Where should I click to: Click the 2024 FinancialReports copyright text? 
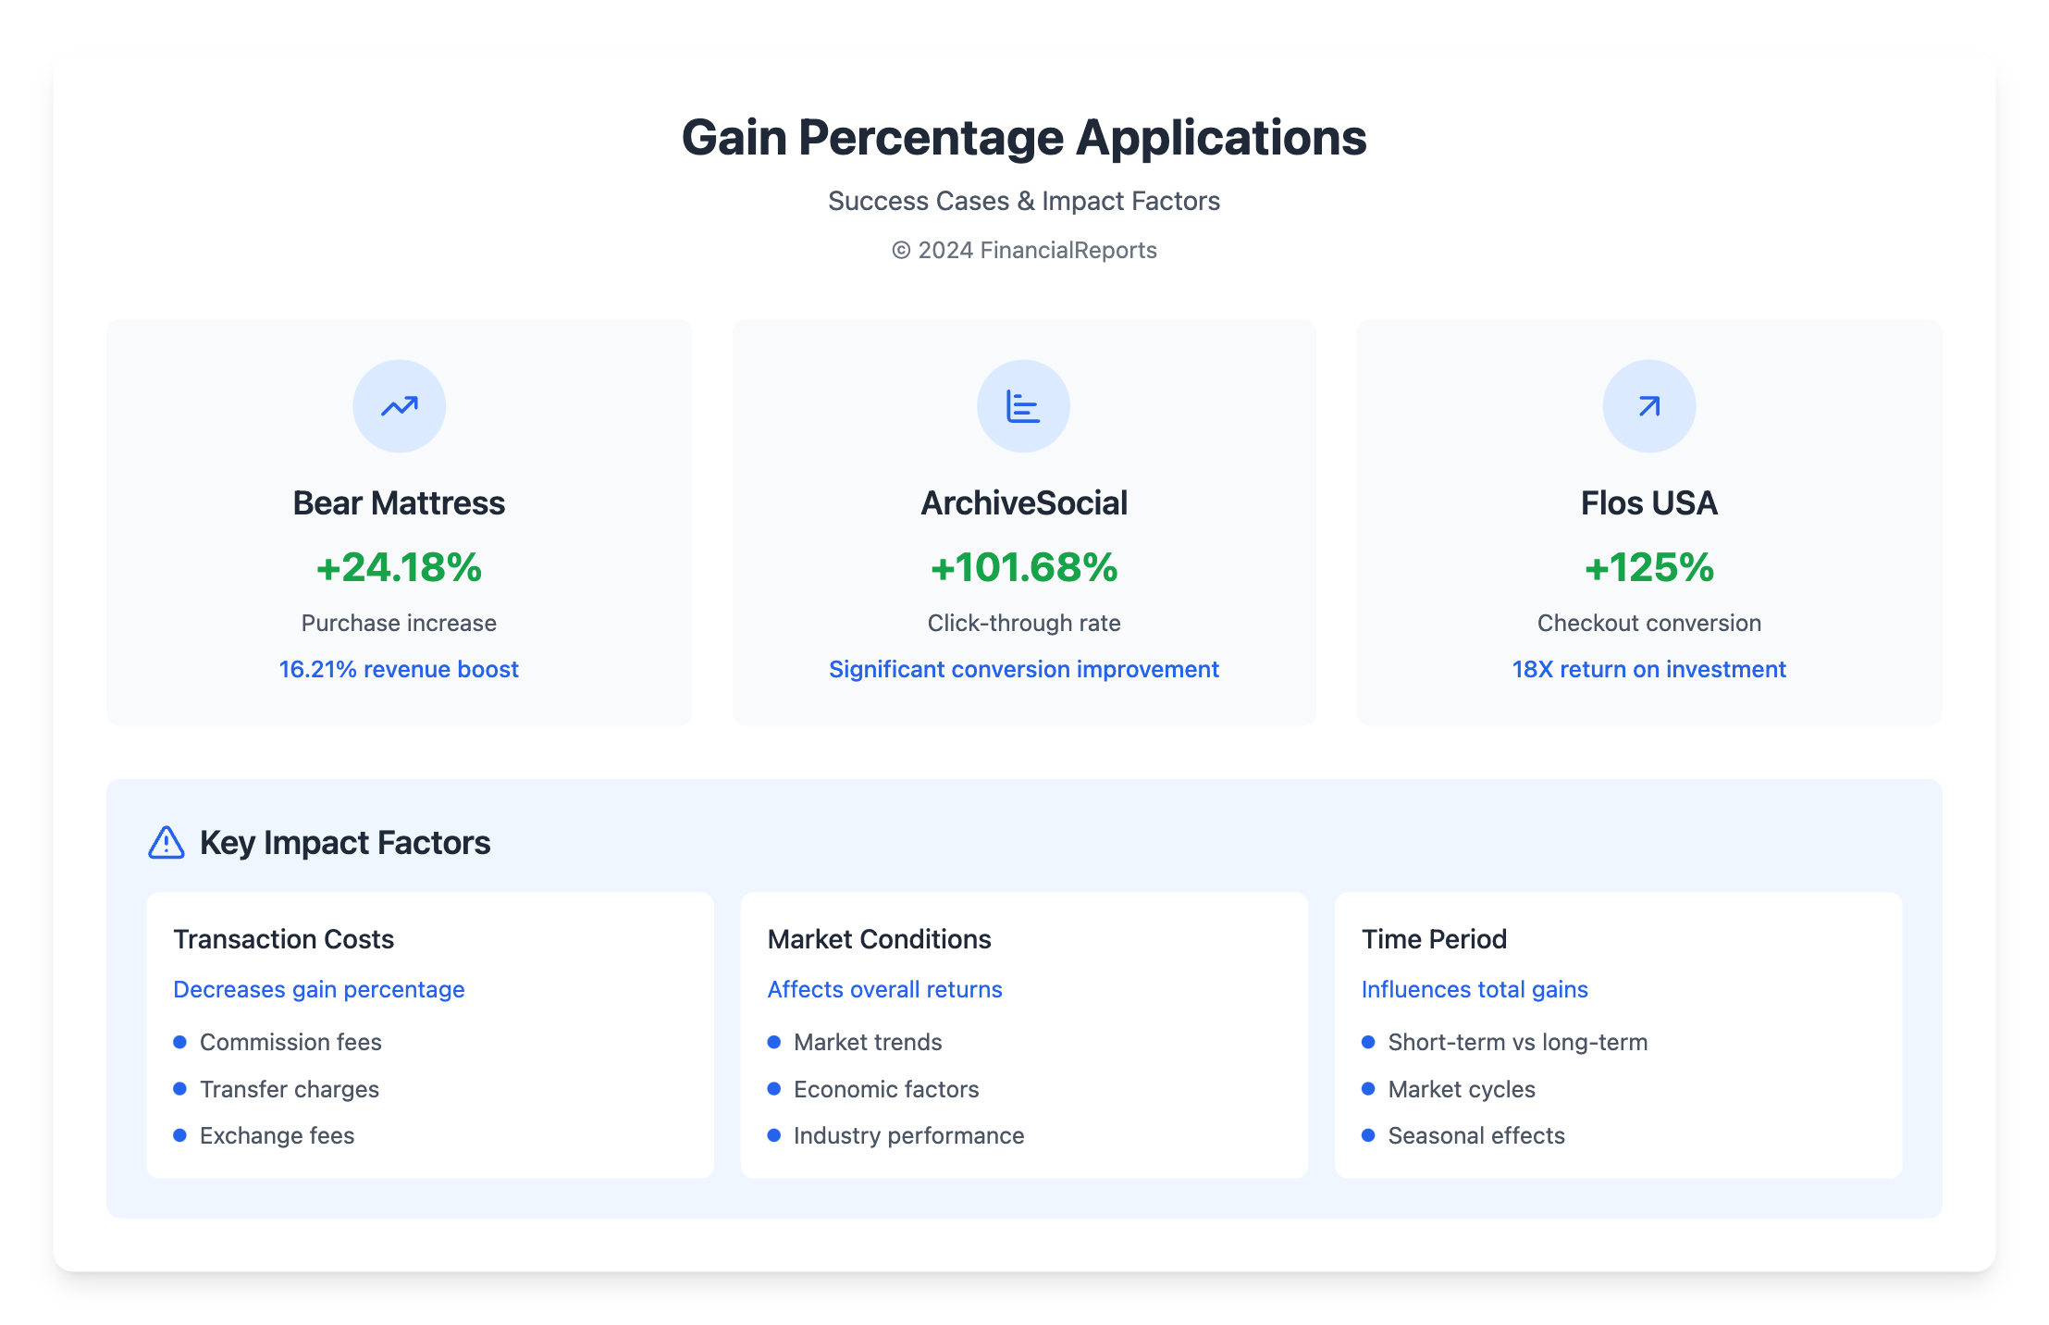(1023, 251)
